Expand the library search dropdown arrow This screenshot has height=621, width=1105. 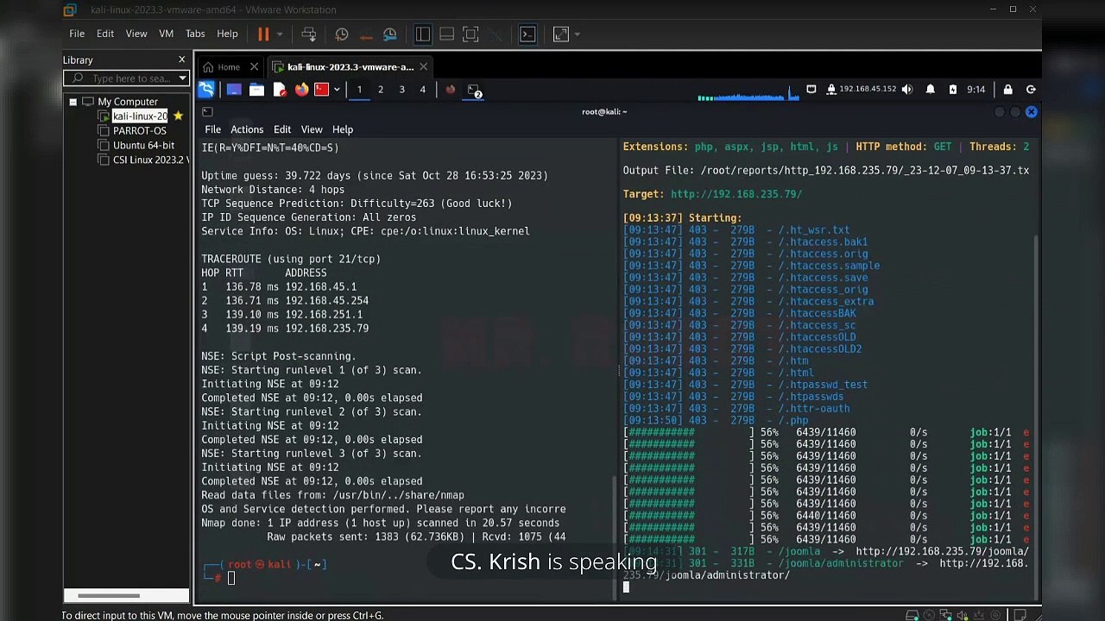pos(182,78)
